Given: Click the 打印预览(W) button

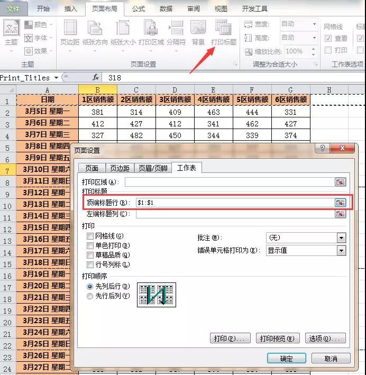Looking at the screenshot, I should [x=278, y=339].
